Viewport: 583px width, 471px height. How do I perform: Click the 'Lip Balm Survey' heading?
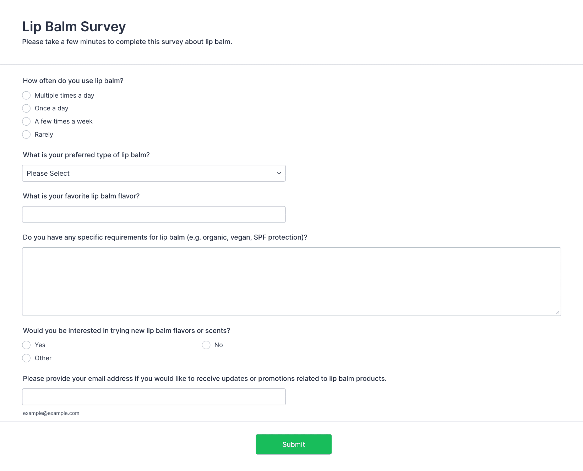point(74,27)
